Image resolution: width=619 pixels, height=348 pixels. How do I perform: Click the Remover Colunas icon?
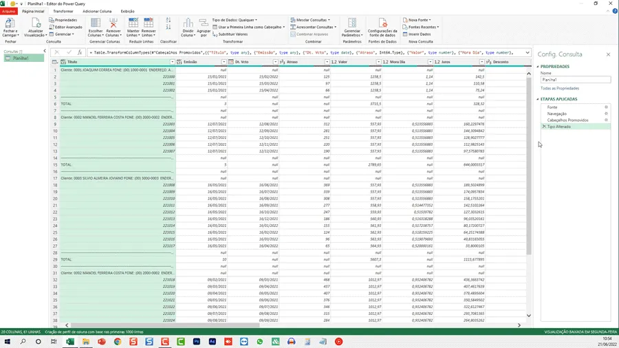point(113,23)
